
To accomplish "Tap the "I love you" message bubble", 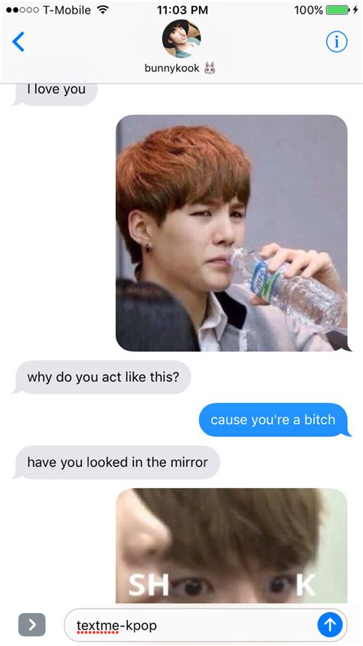I will tap(56, 94).
